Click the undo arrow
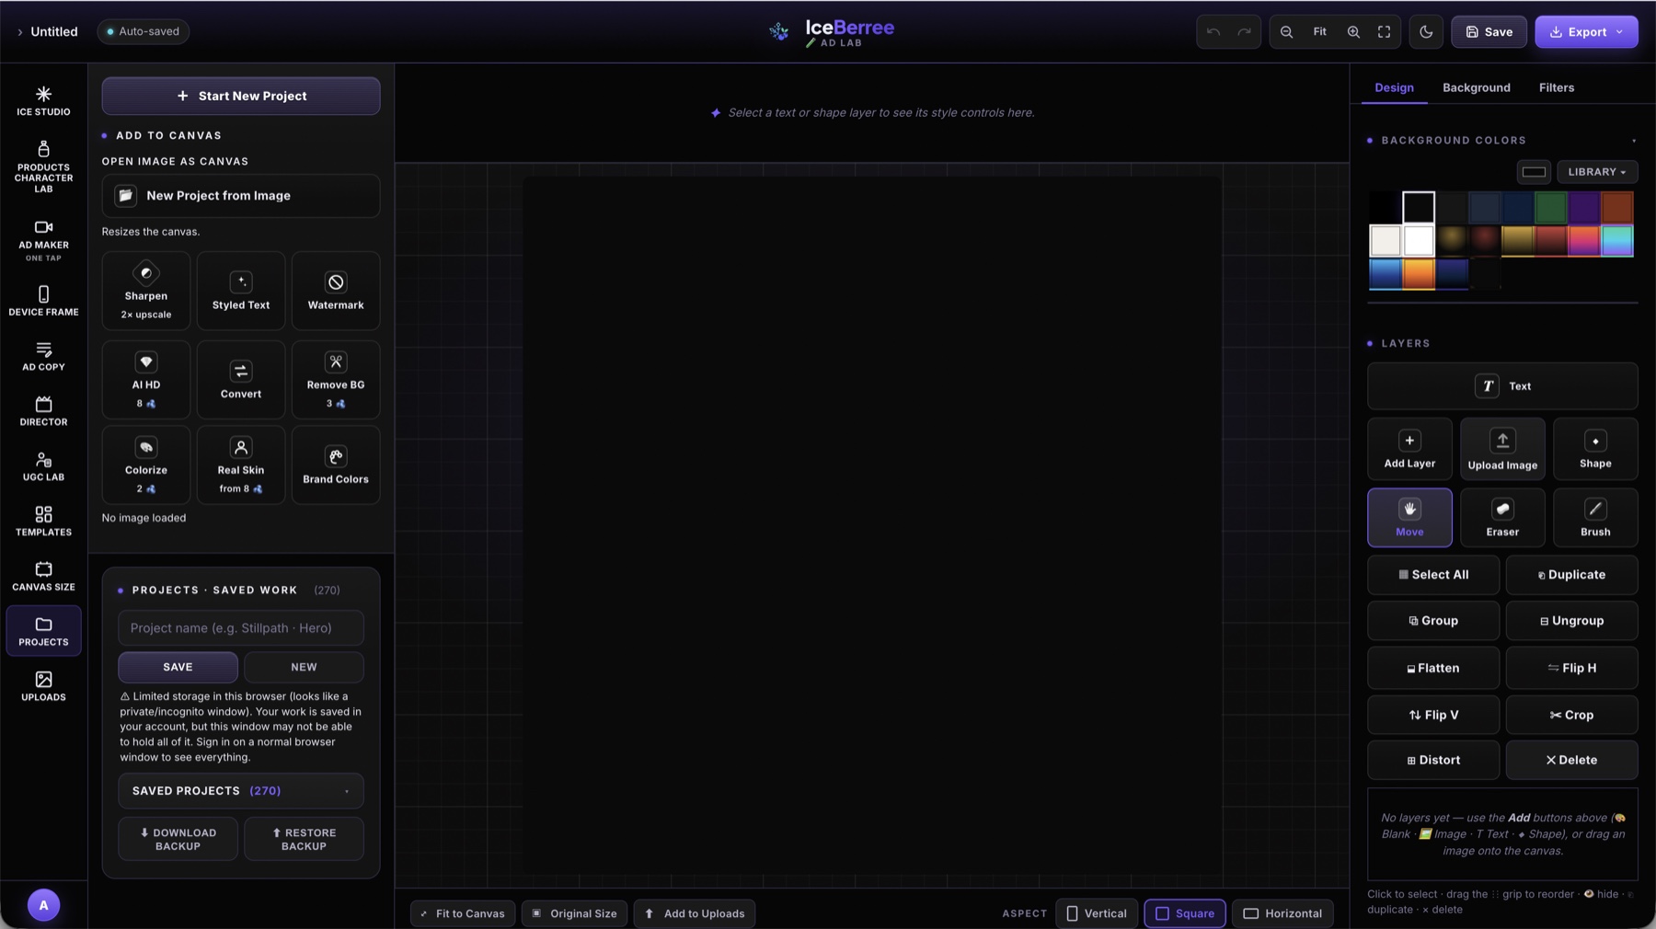 coord(1213,31)
